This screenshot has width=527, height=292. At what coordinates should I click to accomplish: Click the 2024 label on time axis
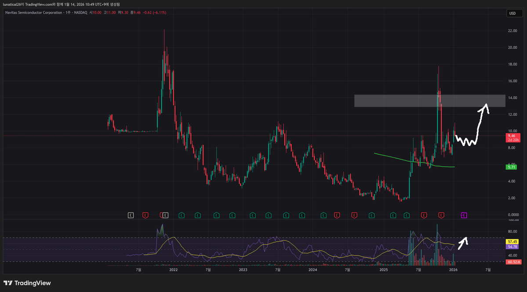tap(313, 270)
